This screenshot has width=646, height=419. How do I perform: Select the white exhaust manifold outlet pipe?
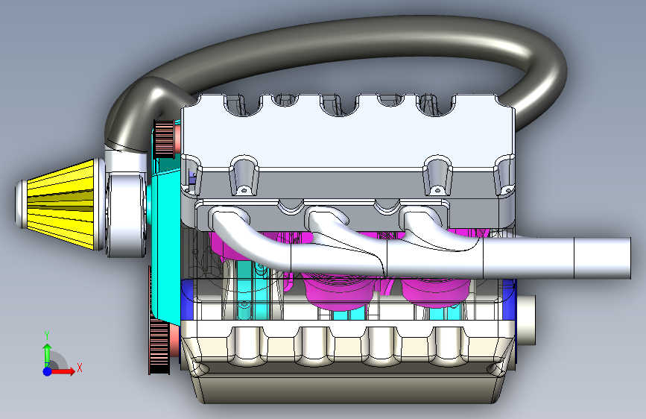coord(556,258)
